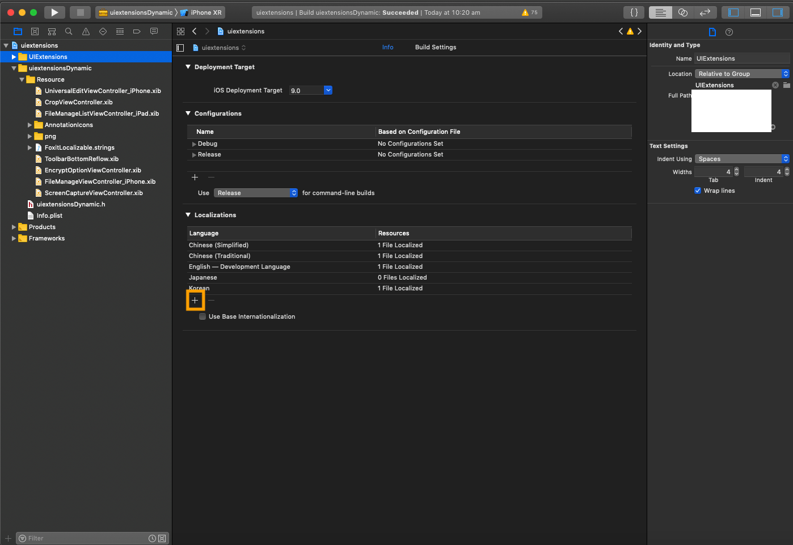Show the Quick Help inspector
Image resolution: width=793 pixels, height=545 pixels.
[729, 32]
